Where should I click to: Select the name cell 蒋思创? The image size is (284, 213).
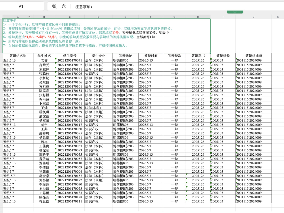click(44, 201)
